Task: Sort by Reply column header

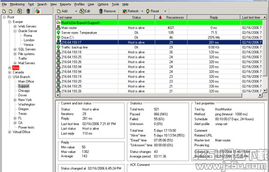Action: tap(214, 18)
